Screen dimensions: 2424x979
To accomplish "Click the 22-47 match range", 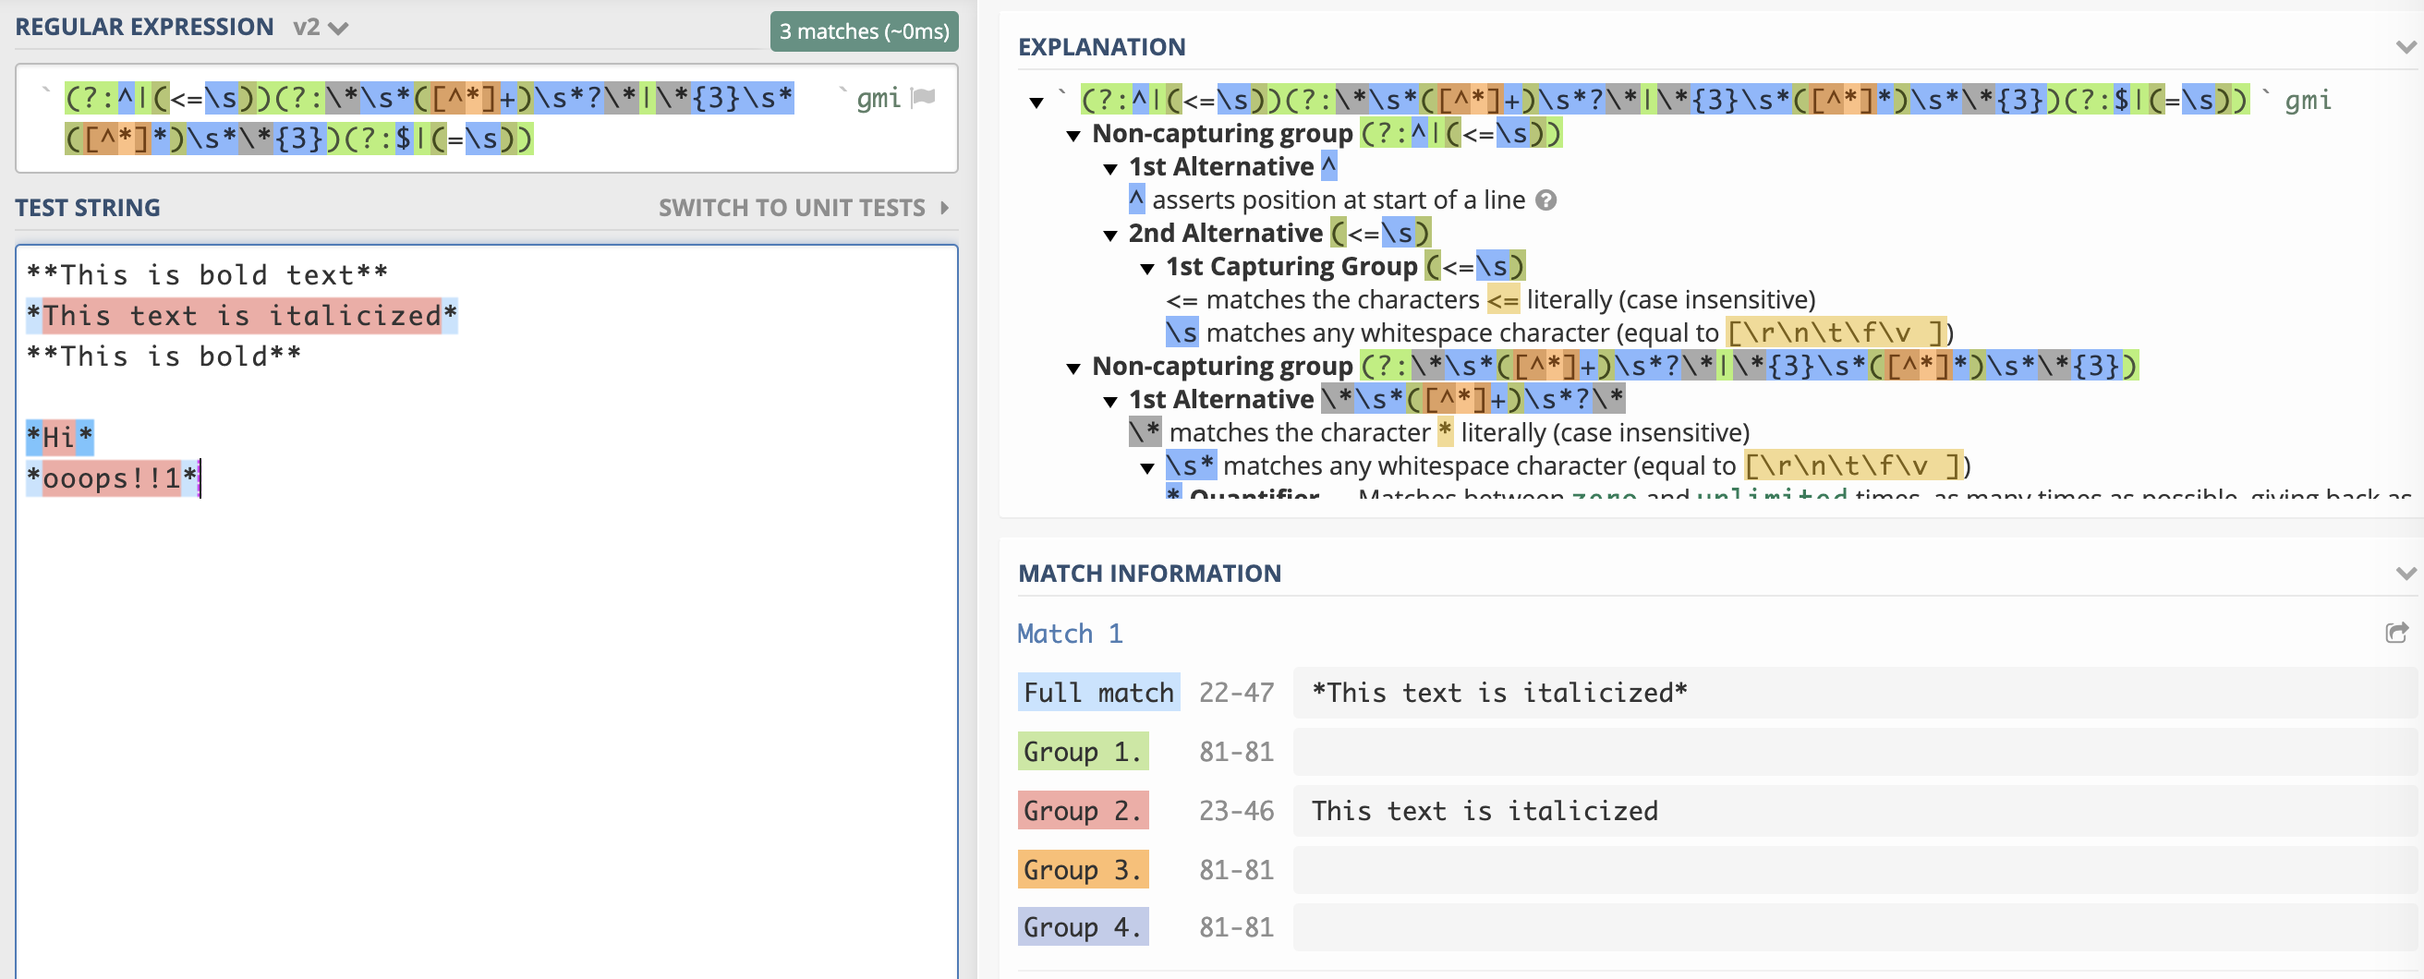I will (1235, 693).
